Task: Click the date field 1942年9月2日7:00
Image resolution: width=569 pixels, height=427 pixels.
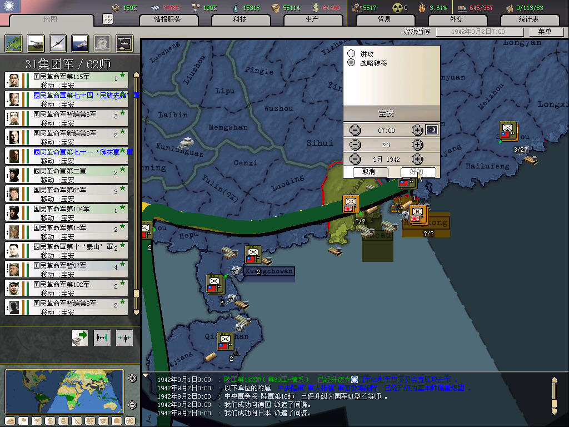Action: (480, 32)
